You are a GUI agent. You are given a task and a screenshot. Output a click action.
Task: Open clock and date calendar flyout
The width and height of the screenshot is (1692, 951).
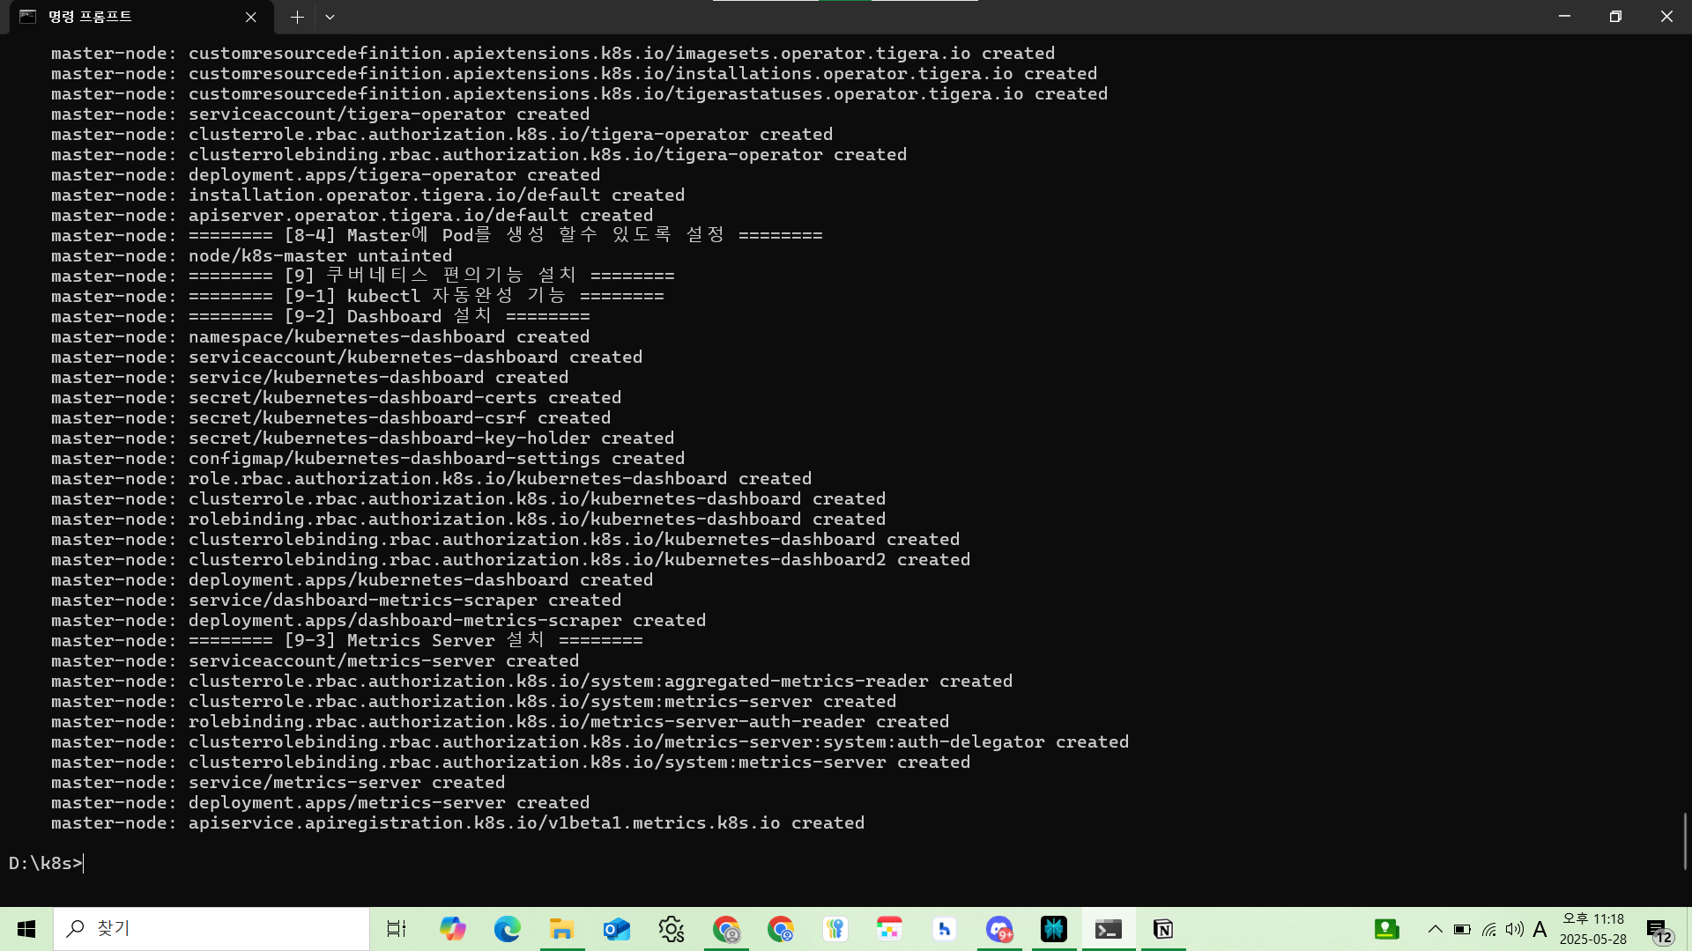[x=1592, y=929]
